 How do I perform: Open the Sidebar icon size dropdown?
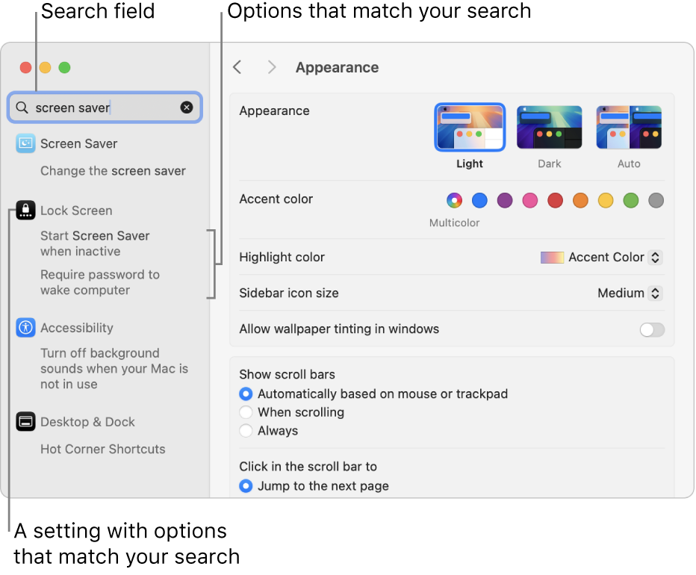630,293
